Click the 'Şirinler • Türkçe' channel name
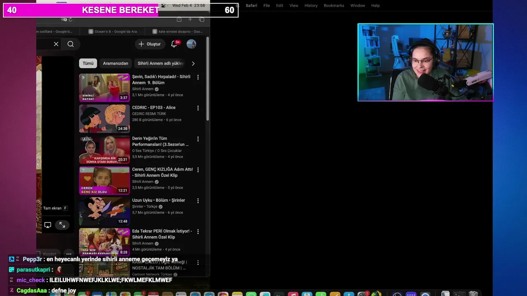This screenshot has height=296, width=527. [x=145, y=206]
